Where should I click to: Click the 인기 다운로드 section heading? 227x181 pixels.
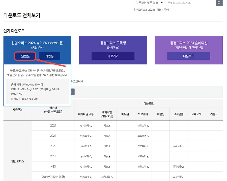point(14,31)
